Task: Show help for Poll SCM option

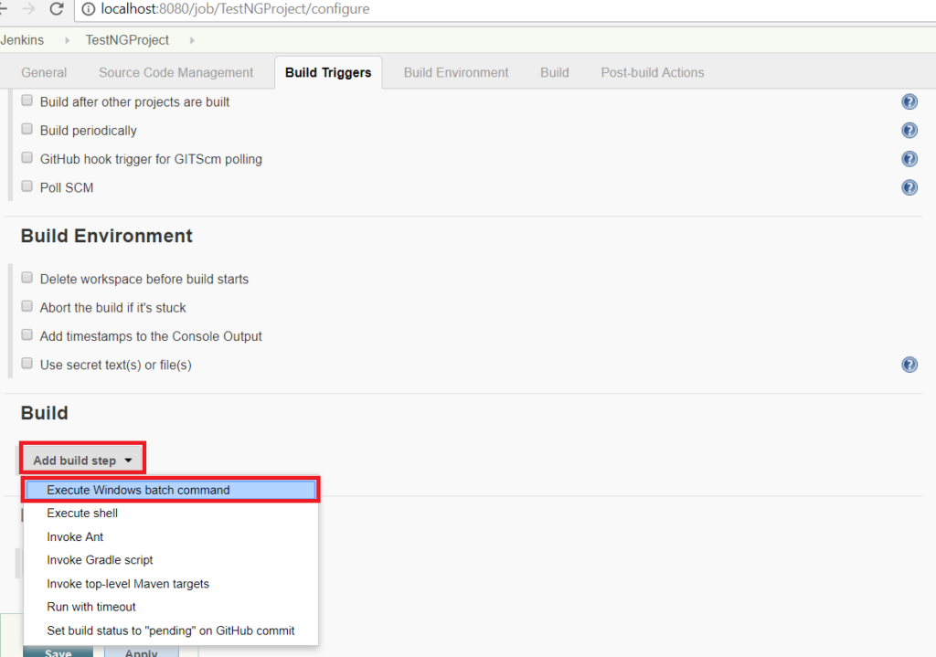Action: (909, 187)
